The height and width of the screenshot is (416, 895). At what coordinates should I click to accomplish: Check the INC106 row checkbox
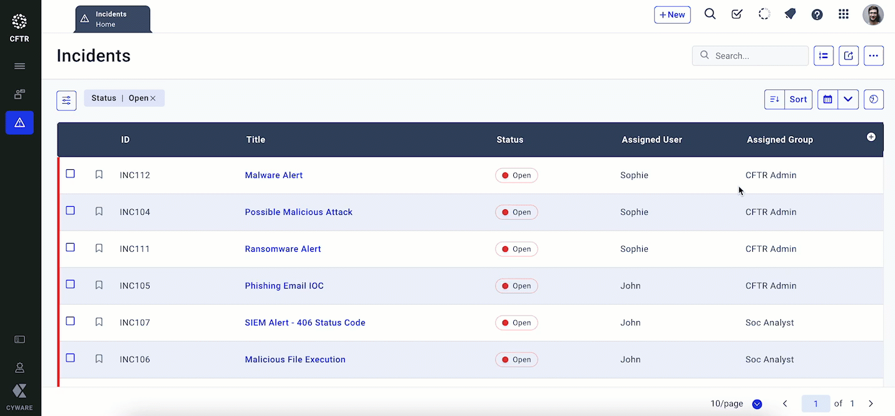70,358
